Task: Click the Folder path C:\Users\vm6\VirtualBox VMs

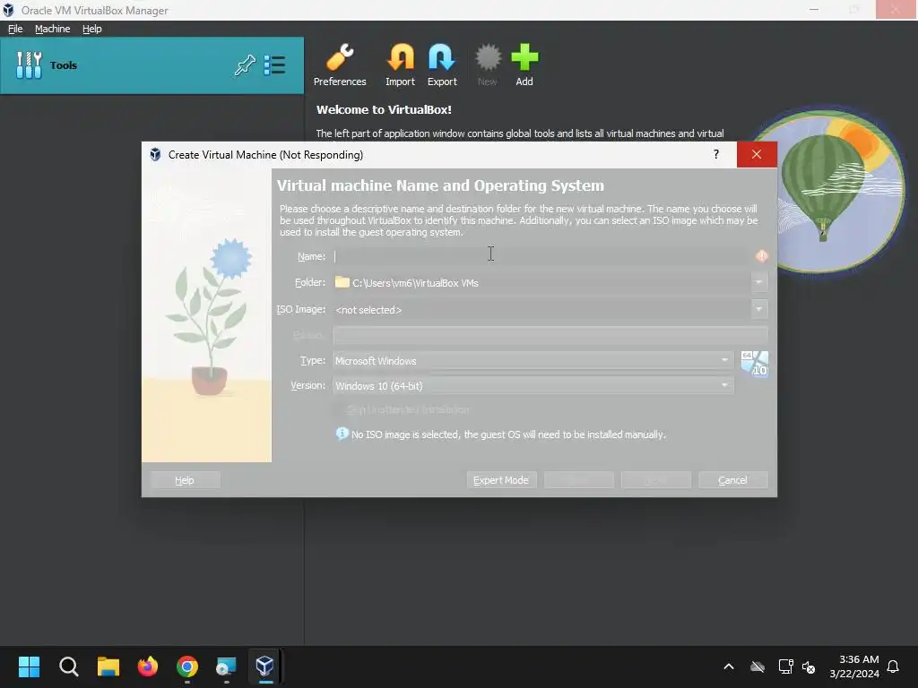Action: 541,282
